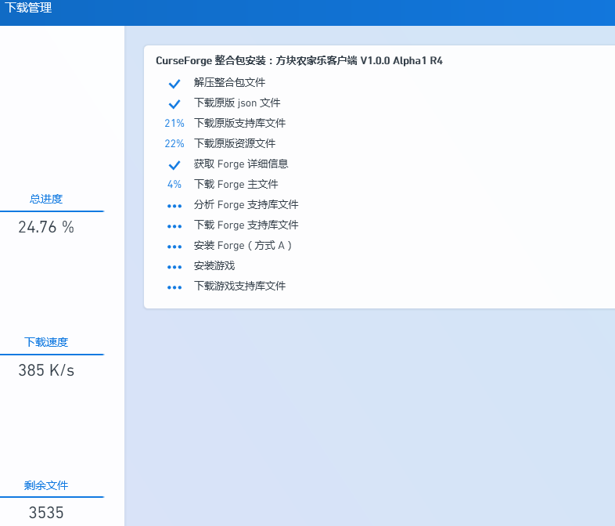Click the 22% progress value
Viewport: 615px width, 526px height.
(174, 143)
